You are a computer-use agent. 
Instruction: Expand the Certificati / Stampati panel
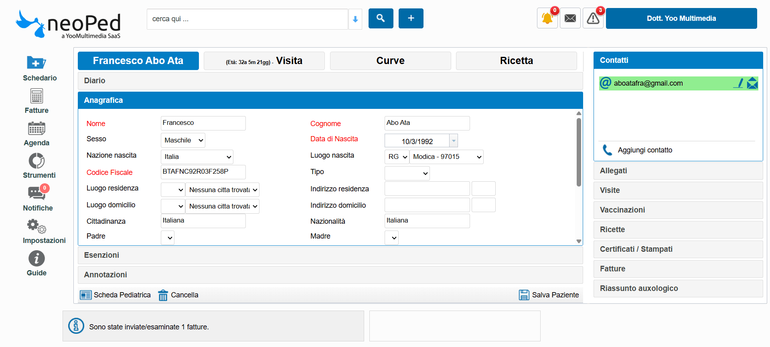tap(678, 249)
